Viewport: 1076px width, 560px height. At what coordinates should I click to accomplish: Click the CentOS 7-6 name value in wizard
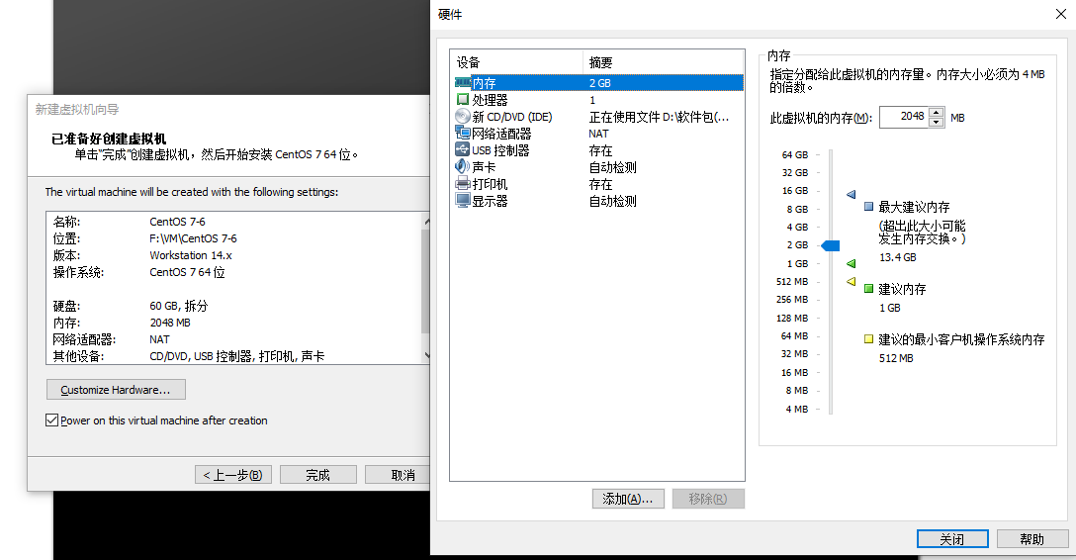177,222
